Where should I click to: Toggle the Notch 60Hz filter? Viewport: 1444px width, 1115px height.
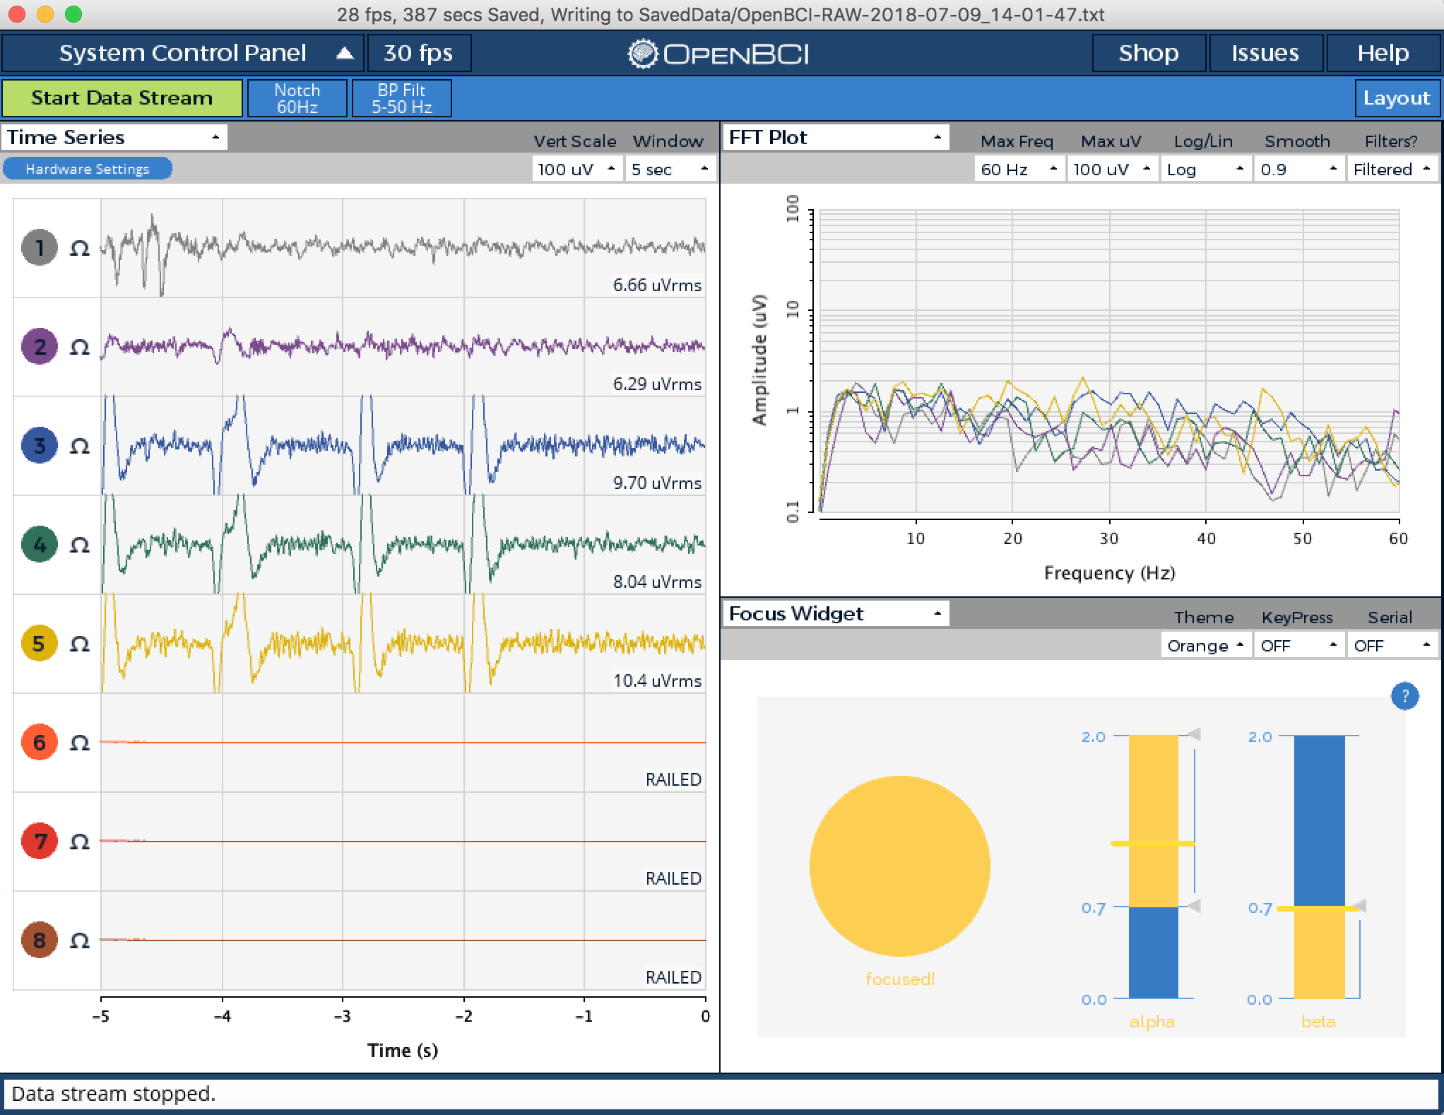click(297, 98)
